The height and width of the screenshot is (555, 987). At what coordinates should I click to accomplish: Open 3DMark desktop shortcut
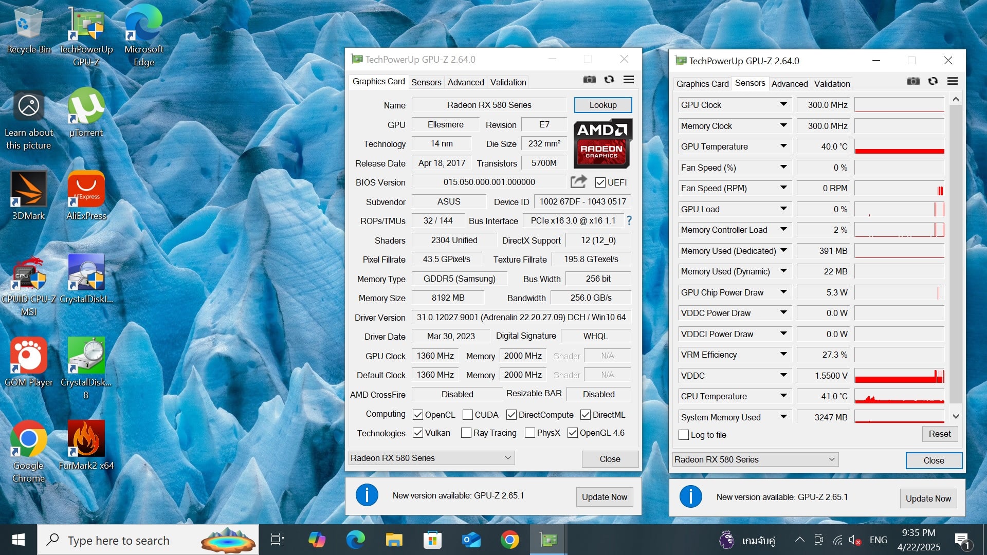pyautogui.click(x=28, y=196)
